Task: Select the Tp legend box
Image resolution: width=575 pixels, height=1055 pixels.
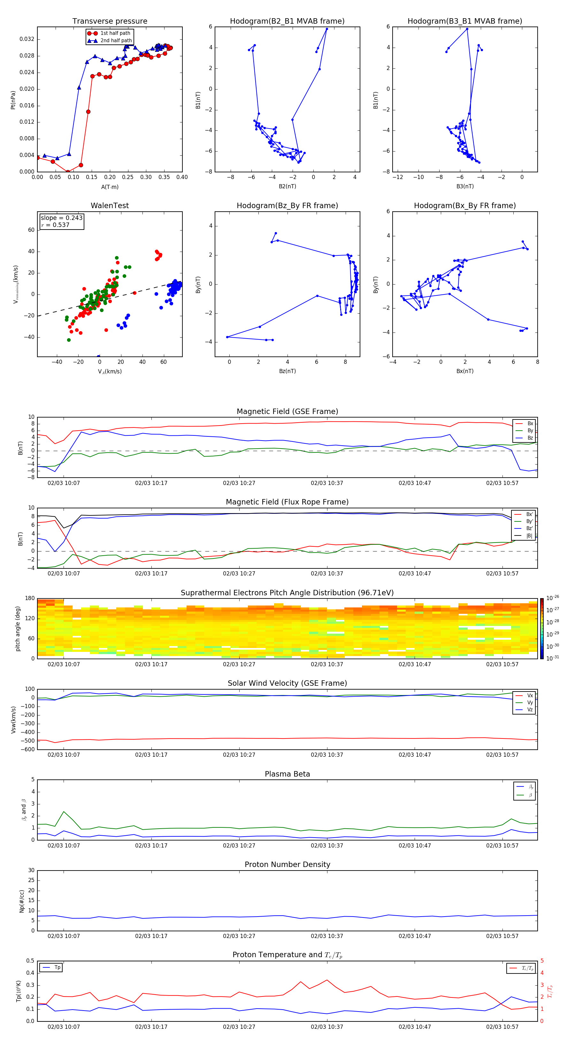Action: (51, 967)
